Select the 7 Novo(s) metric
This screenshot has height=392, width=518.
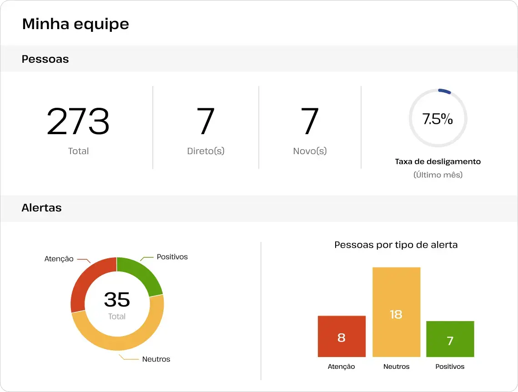[310, 122]
